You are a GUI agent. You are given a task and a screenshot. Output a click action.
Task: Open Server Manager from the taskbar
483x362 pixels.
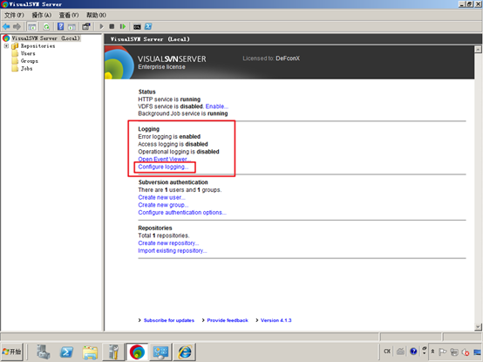pos(44,352)
